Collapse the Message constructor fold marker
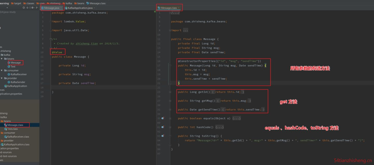 pyautogui.click(x=170, y=66)
